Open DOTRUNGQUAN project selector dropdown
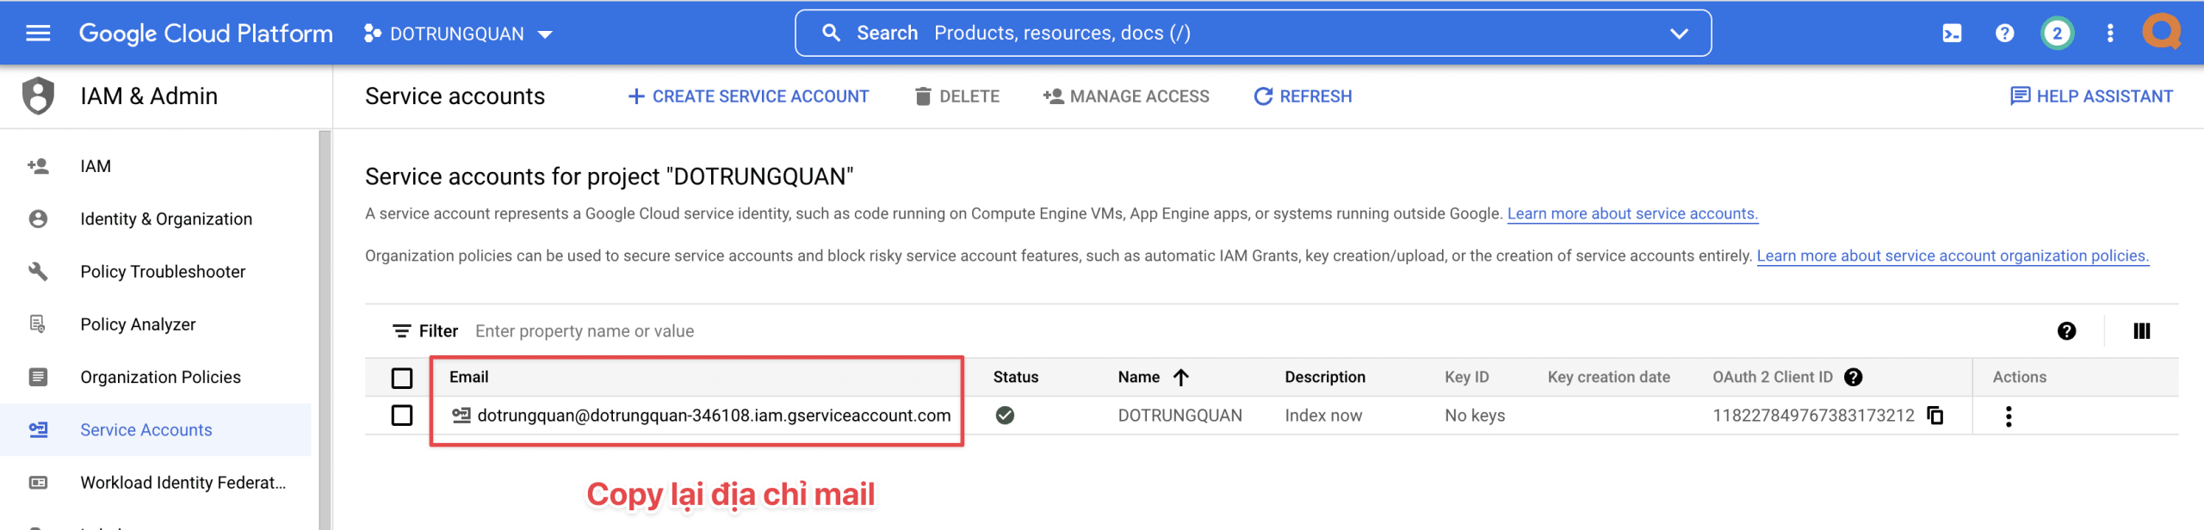 click(x=458, y=34)
